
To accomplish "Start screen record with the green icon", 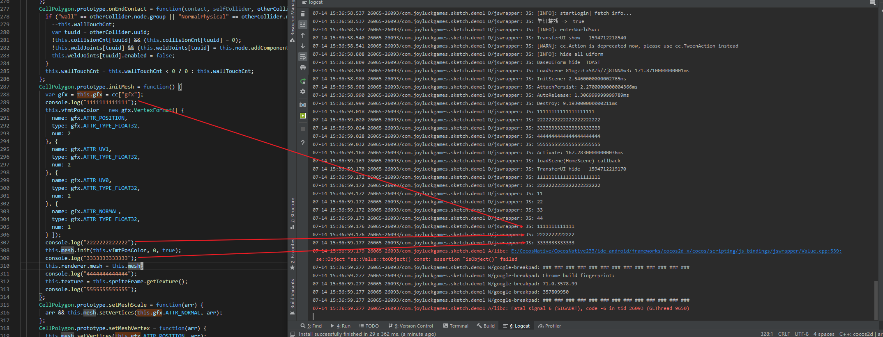I will coord(303,116).
